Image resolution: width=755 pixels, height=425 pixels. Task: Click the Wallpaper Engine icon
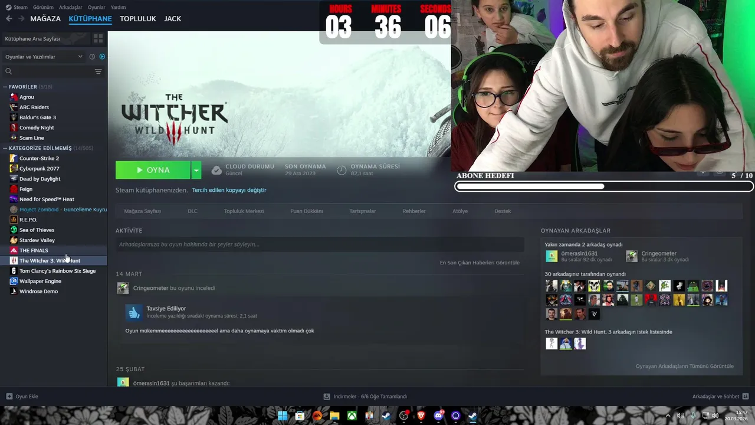pos(14,281)
